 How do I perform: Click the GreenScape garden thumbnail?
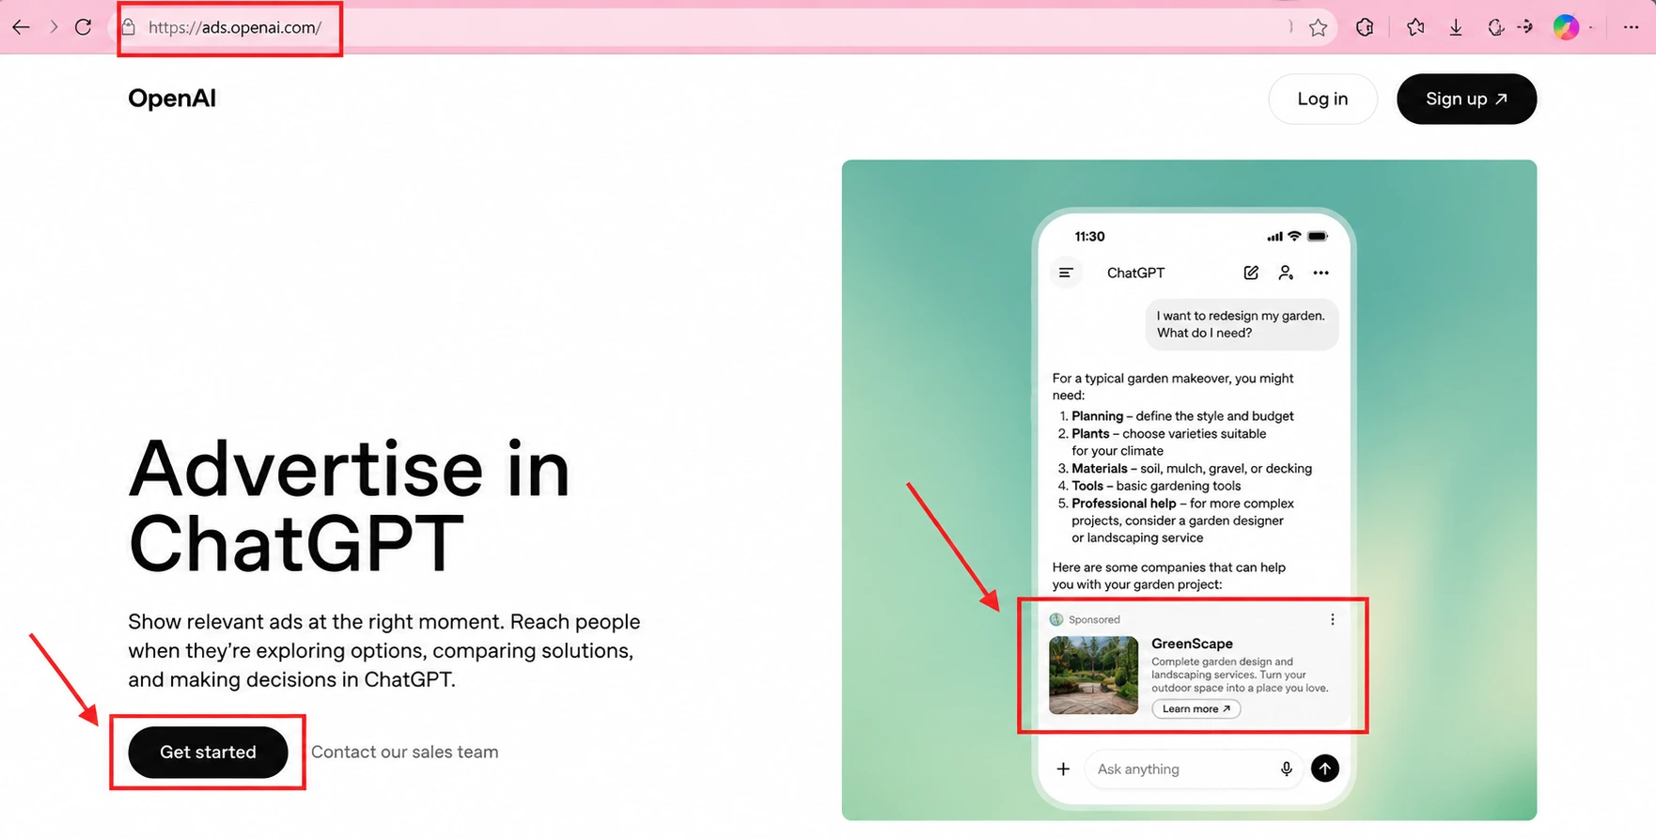click(x=1093, y=676)
